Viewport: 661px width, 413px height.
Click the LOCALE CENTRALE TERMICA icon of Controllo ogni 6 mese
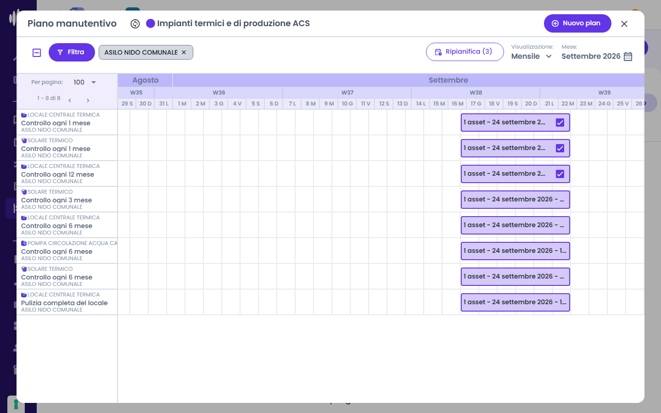coord(24,218)
